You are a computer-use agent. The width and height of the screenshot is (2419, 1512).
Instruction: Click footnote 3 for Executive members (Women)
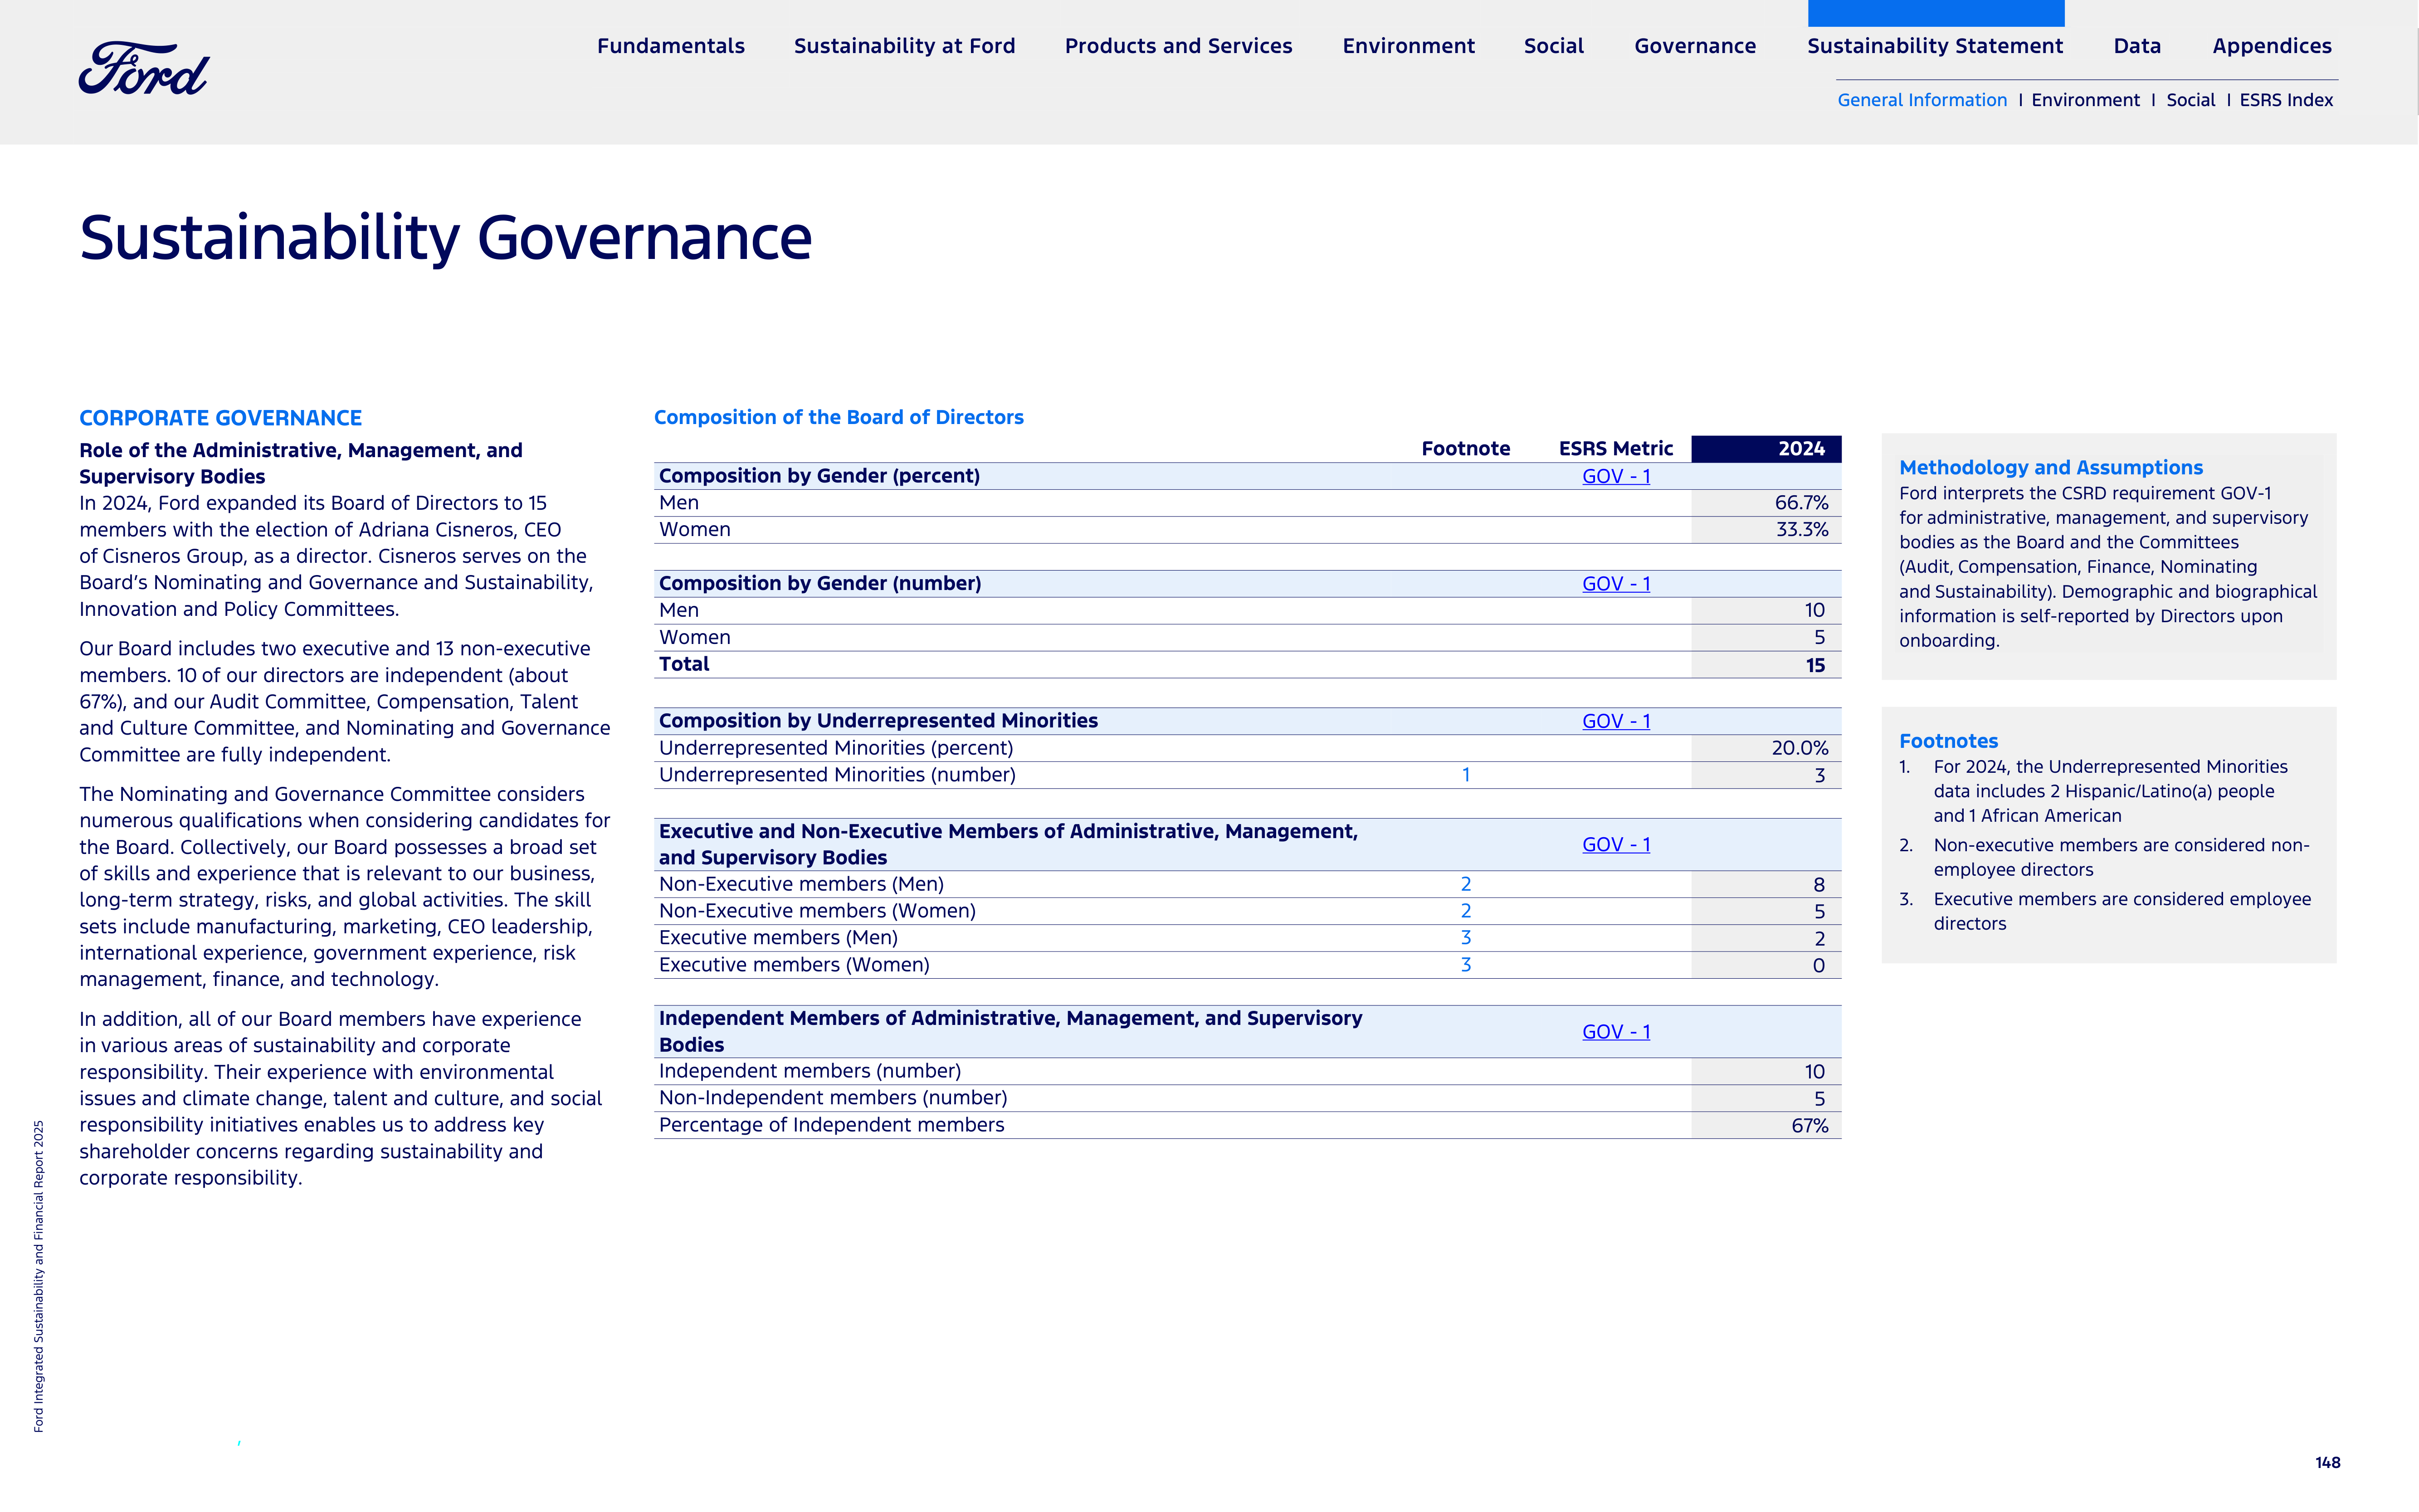click(1466, 965)
